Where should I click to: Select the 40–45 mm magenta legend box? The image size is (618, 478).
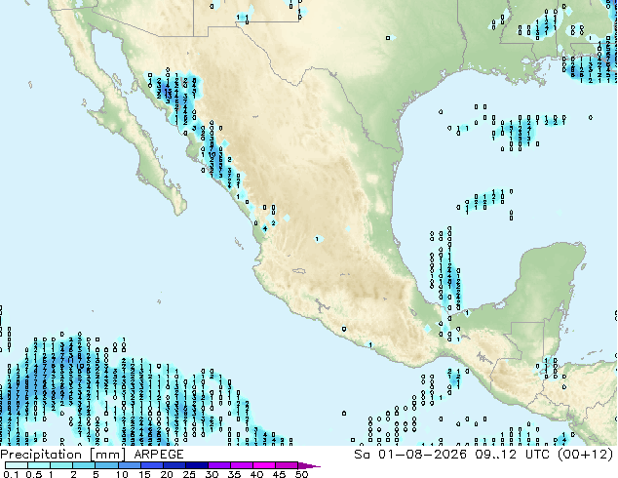click(x=264, y=465)
